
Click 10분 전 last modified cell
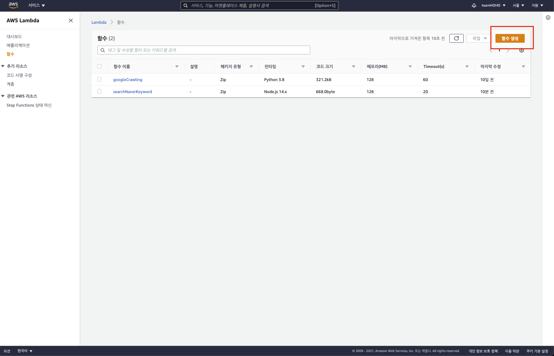tap(487, 92)
